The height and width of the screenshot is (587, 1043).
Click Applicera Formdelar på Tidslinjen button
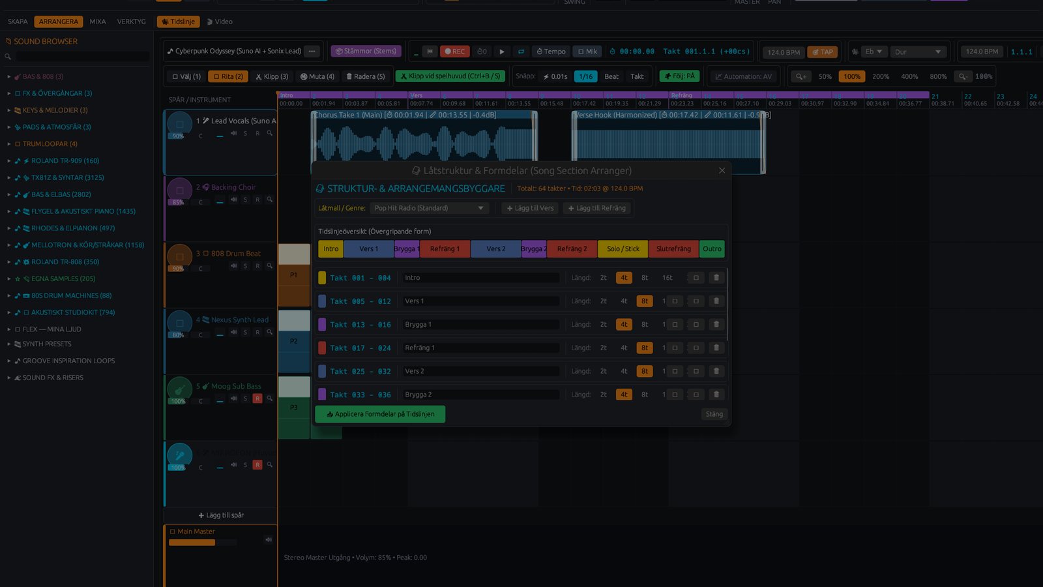[x=380, y=414]
